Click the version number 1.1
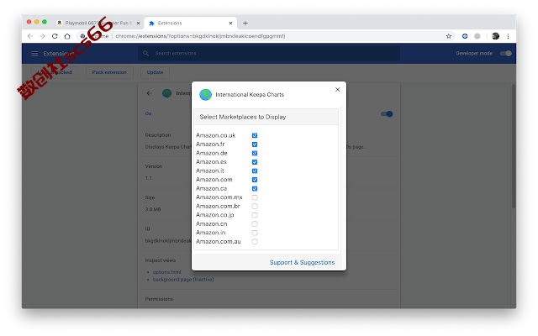538x336 pixels. click(x=149, y=178)
